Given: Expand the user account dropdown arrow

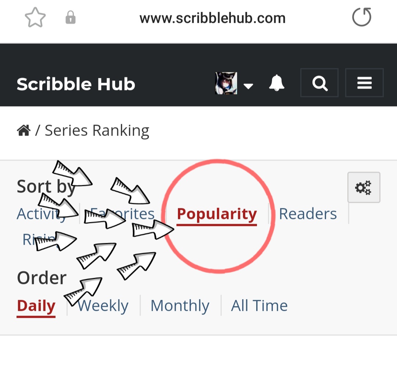Looking at the screenshot, I should point(248,86).
